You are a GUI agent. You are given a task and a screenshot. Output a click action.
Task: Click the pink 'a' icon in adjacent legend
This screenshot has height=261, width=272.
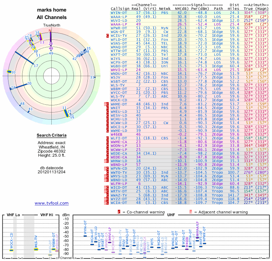tap(191, 212)
